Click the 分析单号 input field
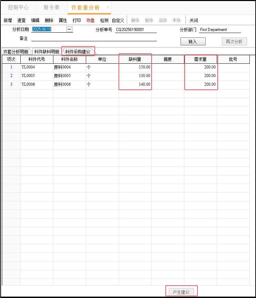 [x=136, y=30]
